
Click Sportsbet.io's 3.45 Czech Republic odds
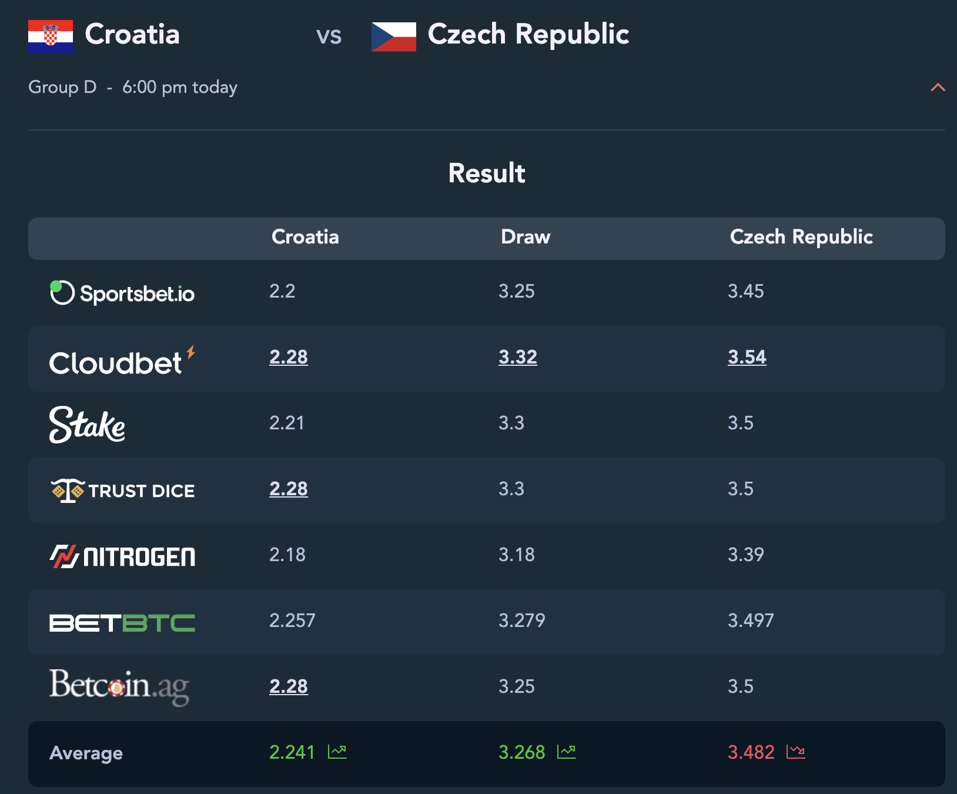[746, 291]
